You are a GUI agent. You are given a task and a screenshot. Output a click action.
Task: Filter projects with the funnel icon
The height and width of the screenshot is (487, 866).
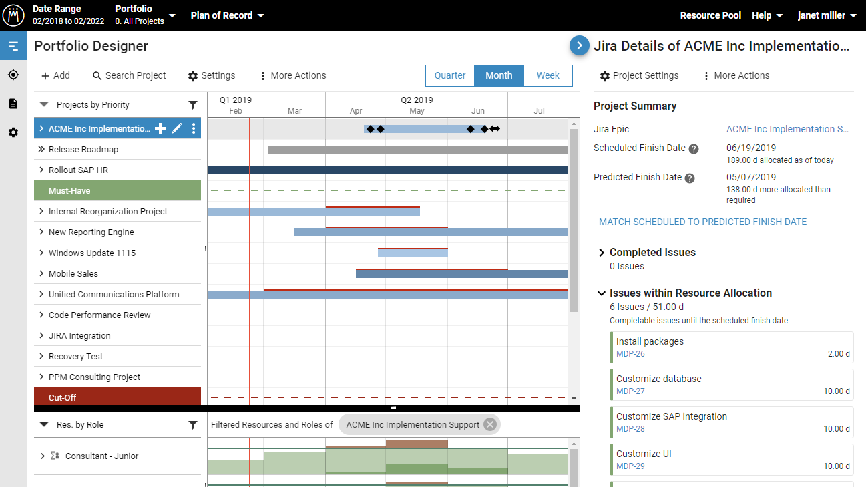pyautogui.click(x=193, y=105)
